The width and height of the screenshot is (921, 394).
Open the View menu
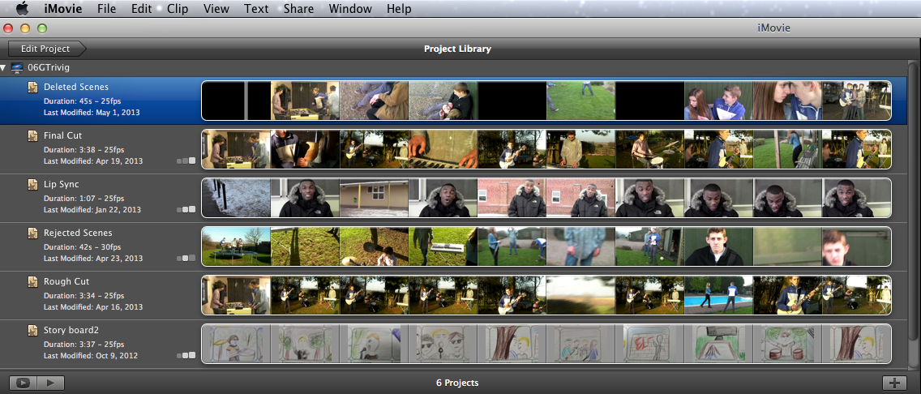click(x=216, y=9)
